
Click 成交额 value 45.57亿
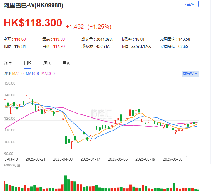coord(103,46)
